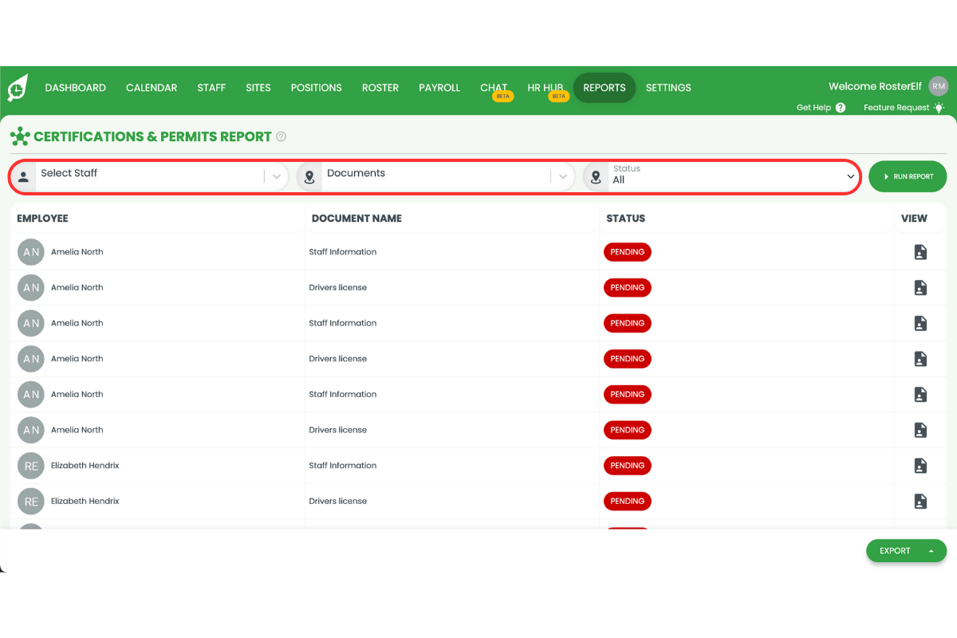Click inside the Select Staff input field
Screen dimensions: 957x638
click(x=144, y=173)
